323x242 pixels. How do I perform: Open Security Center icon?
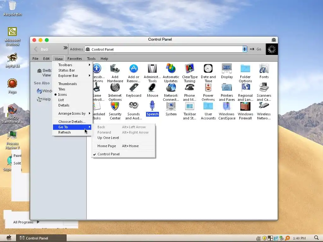click(x=115, y=111)
